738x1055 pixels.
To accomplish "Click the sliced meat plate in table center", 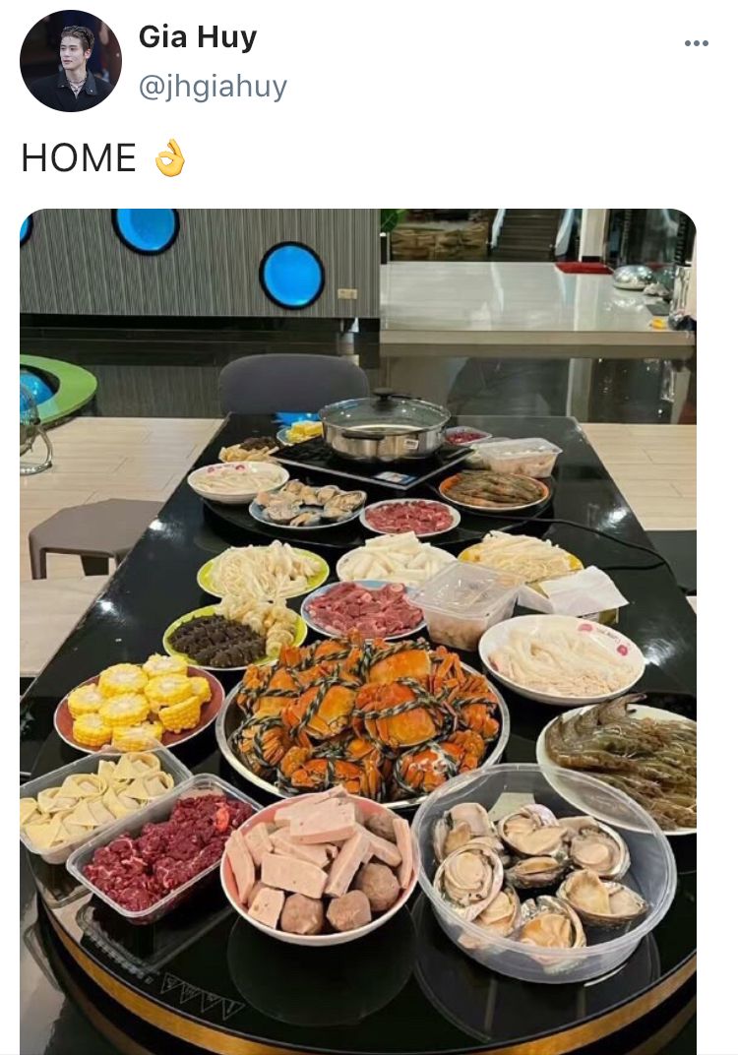I will point(363,609).
